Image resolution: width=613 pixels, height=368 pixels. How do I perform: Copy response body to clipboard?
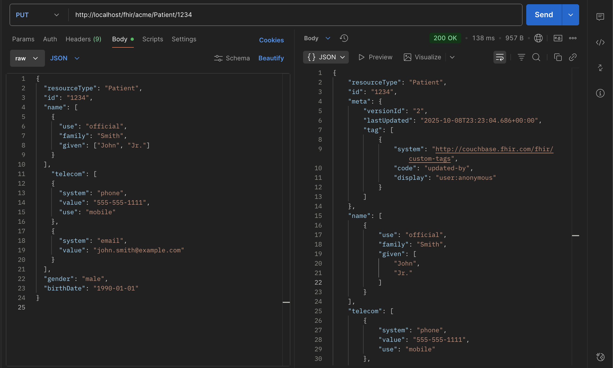pos(558,57)
